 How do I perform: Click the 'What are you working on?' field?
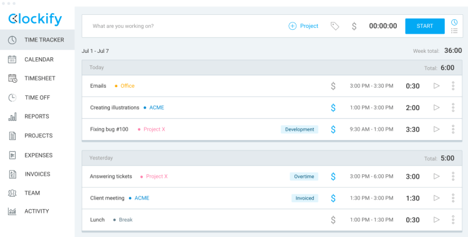pyautogui.click(x=123, y=26)
